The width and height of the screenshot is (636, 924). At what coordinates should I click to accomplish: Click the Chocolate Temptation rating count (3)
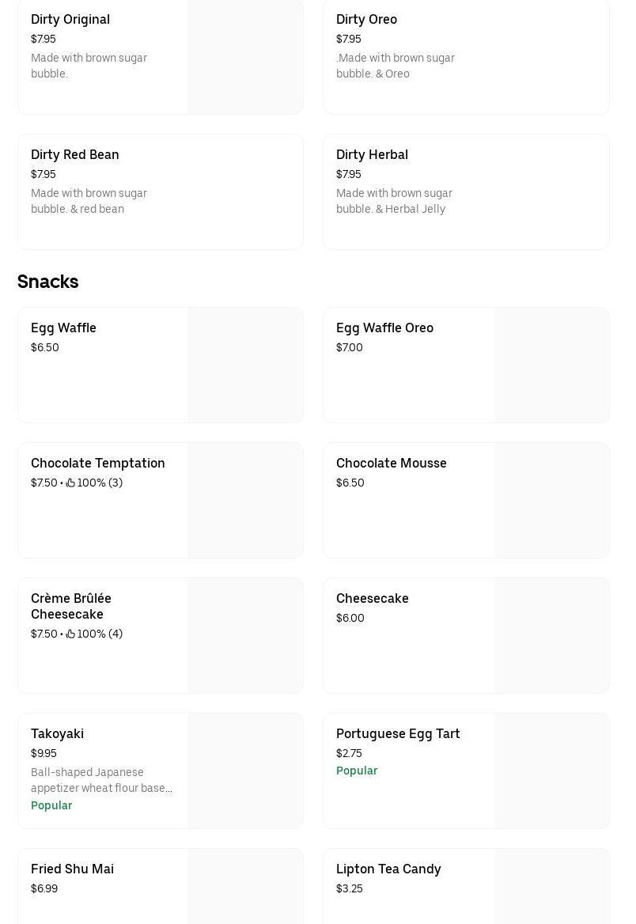click(115, 483)
